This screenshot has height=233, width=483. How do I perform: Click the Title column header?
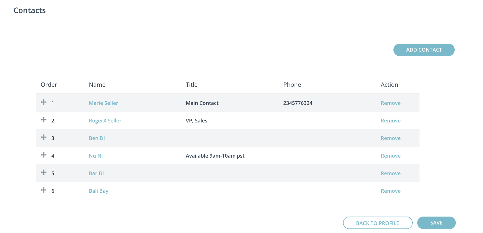(192, 85)
